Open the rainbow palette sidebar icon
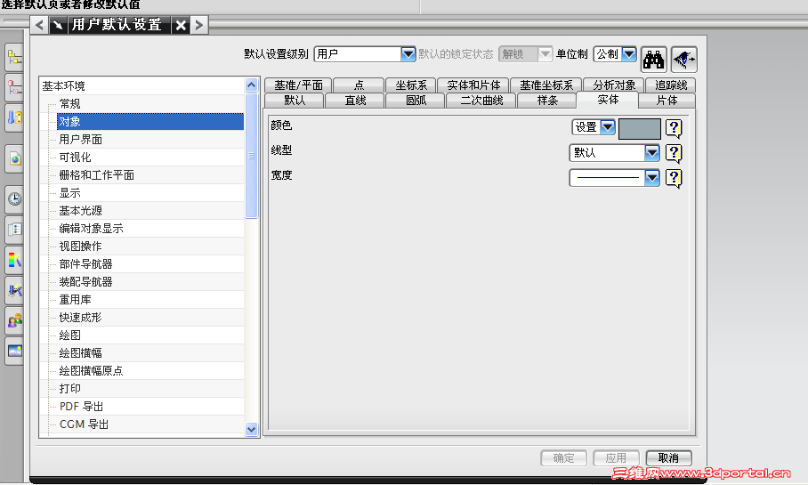 pyautogui.click(x=14, y=260)
